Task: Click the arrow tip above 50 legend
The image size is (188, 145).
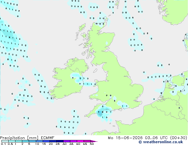Action: point(94,141)
